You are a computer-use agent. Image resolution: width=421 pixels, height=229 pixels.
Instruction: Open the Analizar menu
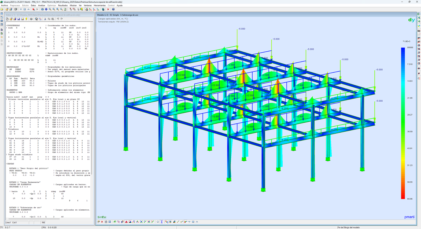coord(42,5)
